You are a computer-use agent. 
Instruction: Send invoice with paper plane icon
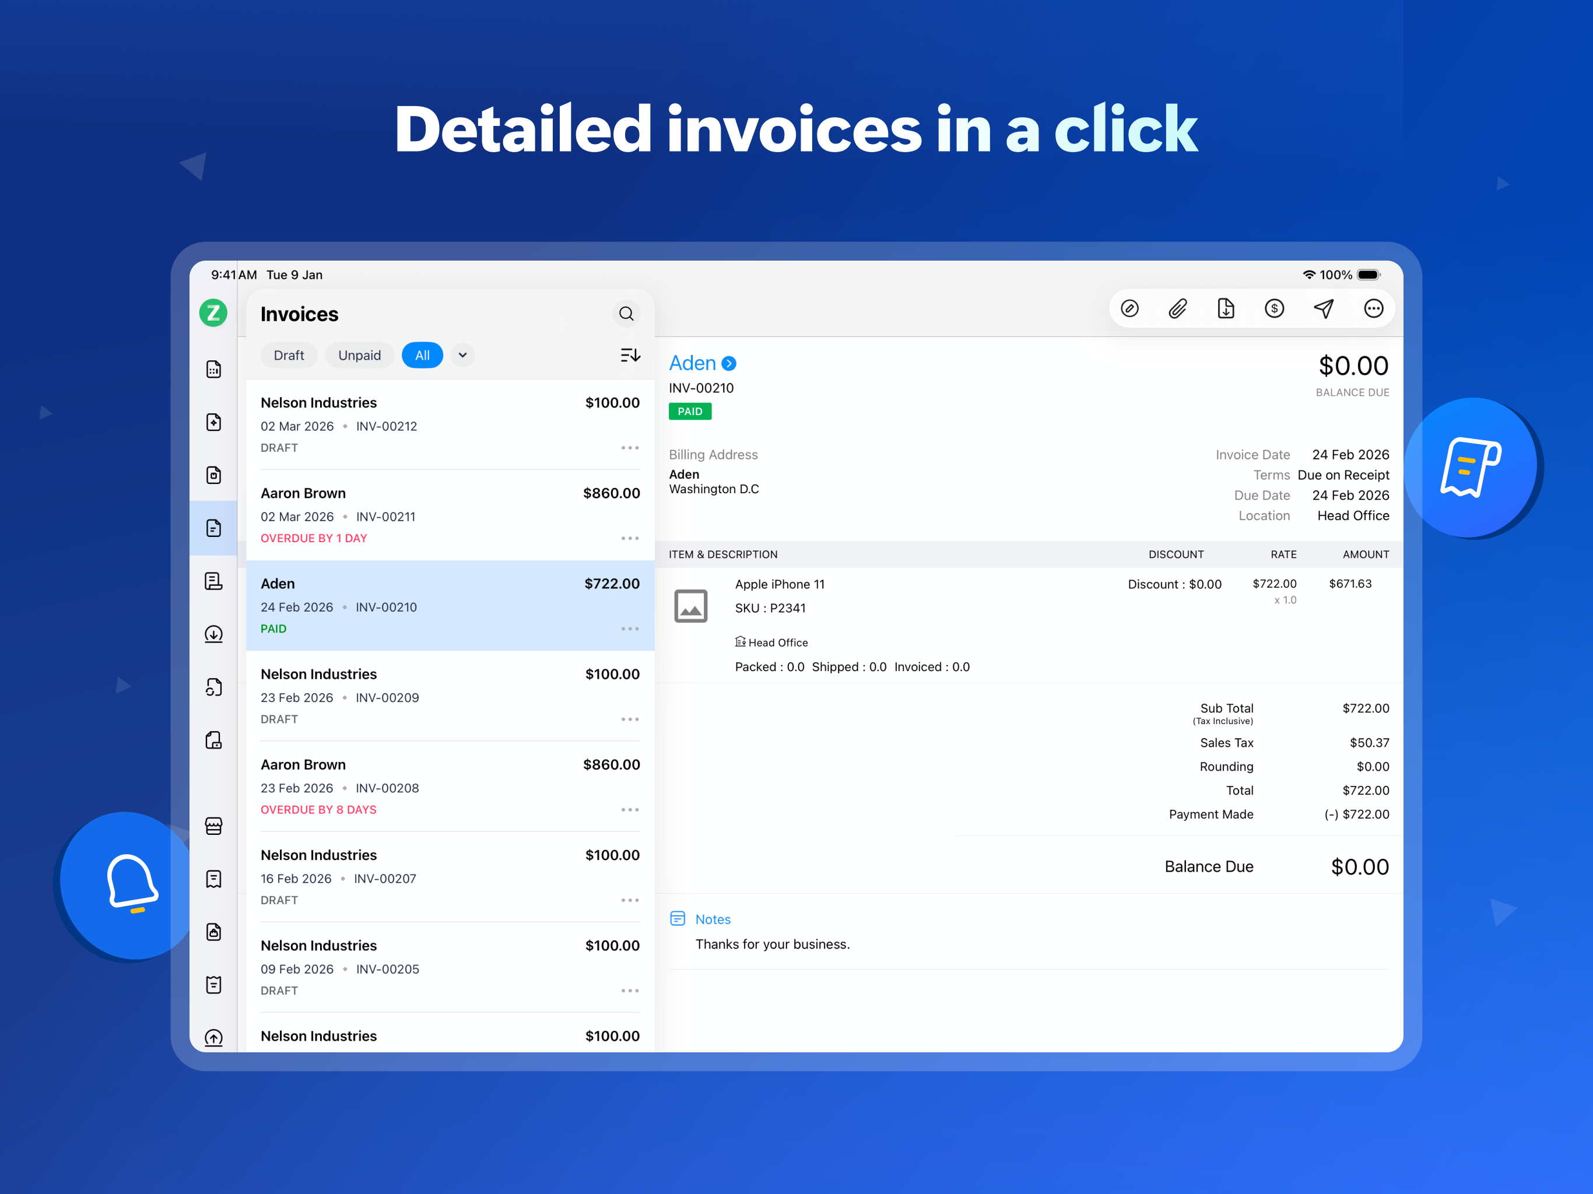point(1324,309)
